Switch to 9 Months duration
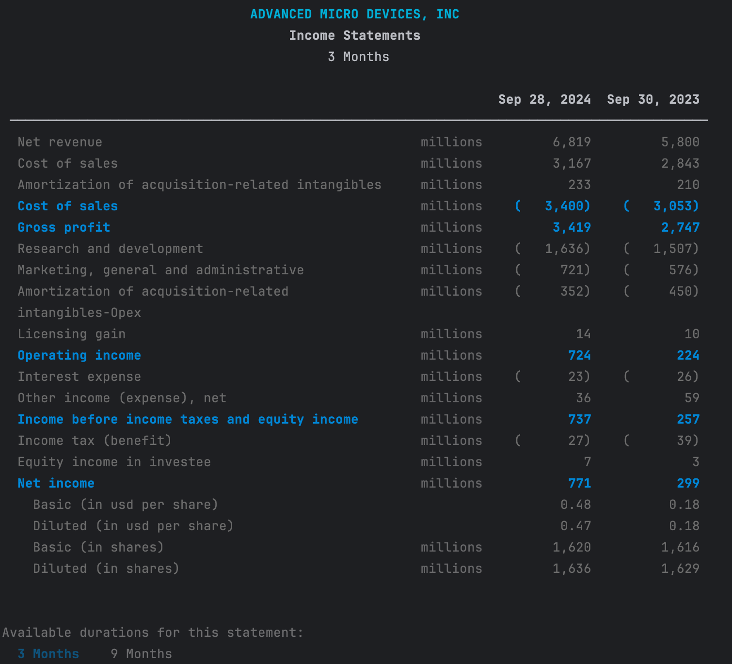The height and width of the screenshot is (664, 732). point(141,654)
